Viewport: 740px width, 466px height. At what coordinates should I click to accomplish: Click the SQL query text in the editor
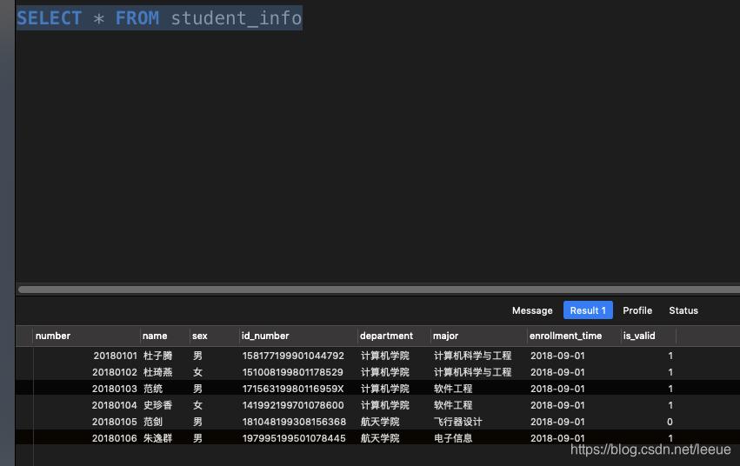tap(159, 18)
